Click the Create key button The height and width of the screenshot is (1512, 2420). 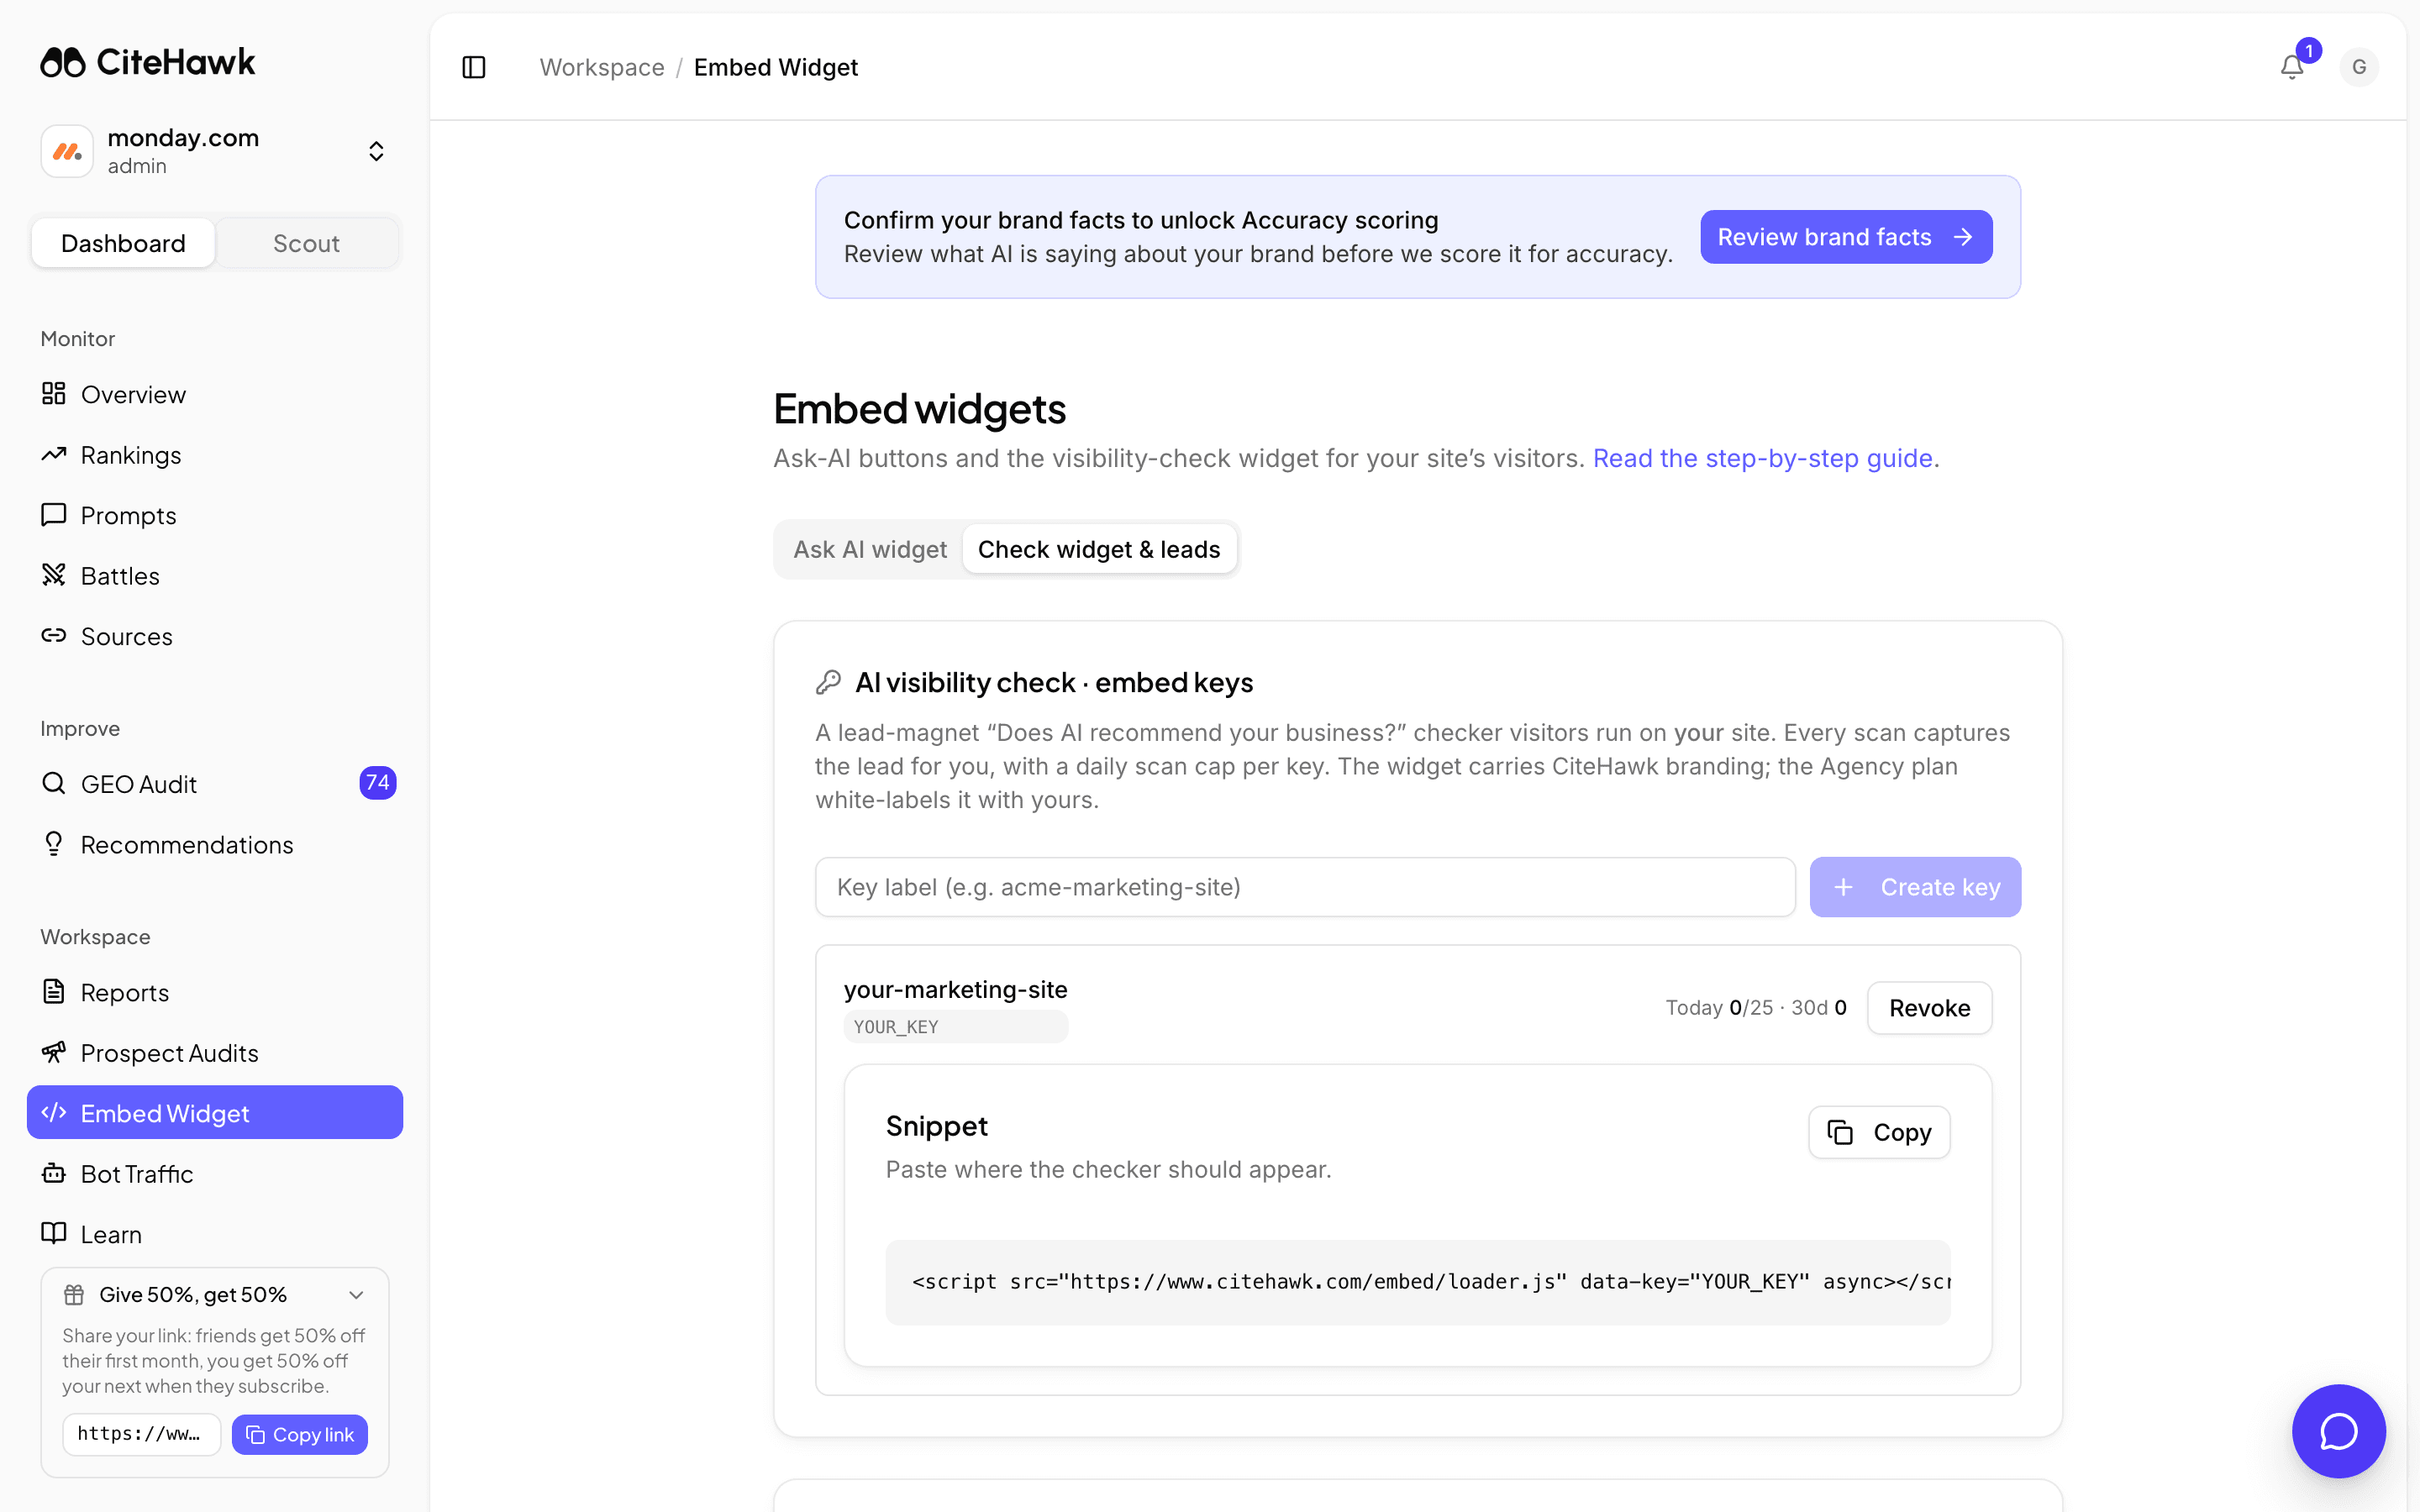click(1915, 887)
